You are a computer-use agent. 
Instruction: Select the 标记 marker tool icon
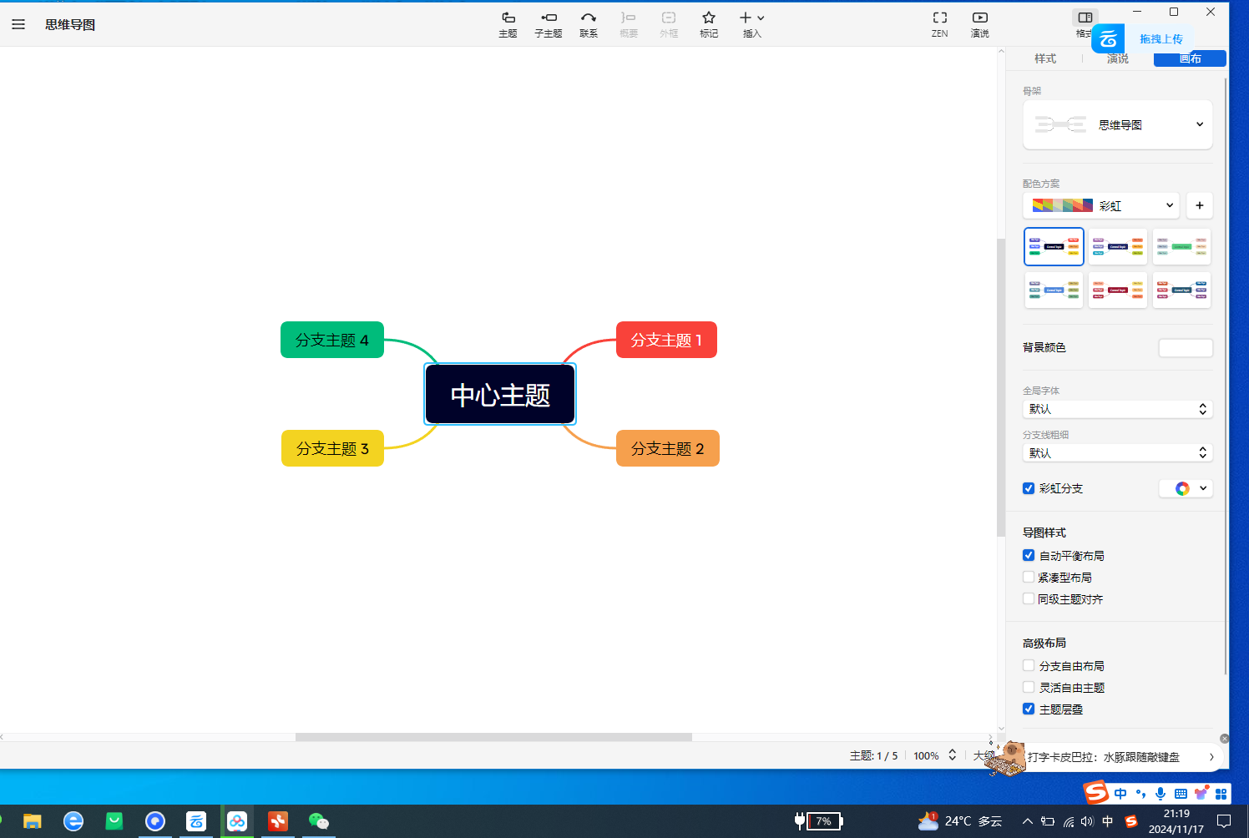point(708,23)
